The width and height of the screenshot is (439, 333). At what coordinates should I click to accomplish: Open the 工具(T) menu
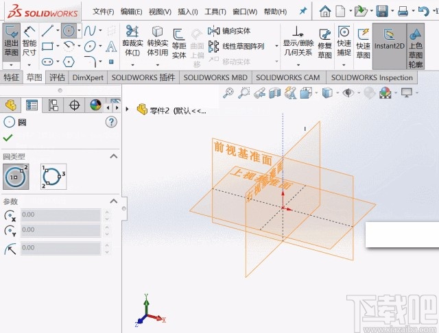(215, 12)
